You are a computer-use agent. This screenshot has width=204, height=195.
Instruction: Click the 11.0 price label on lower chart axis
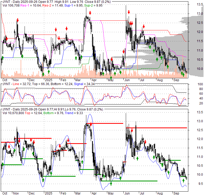pos(200,157)
